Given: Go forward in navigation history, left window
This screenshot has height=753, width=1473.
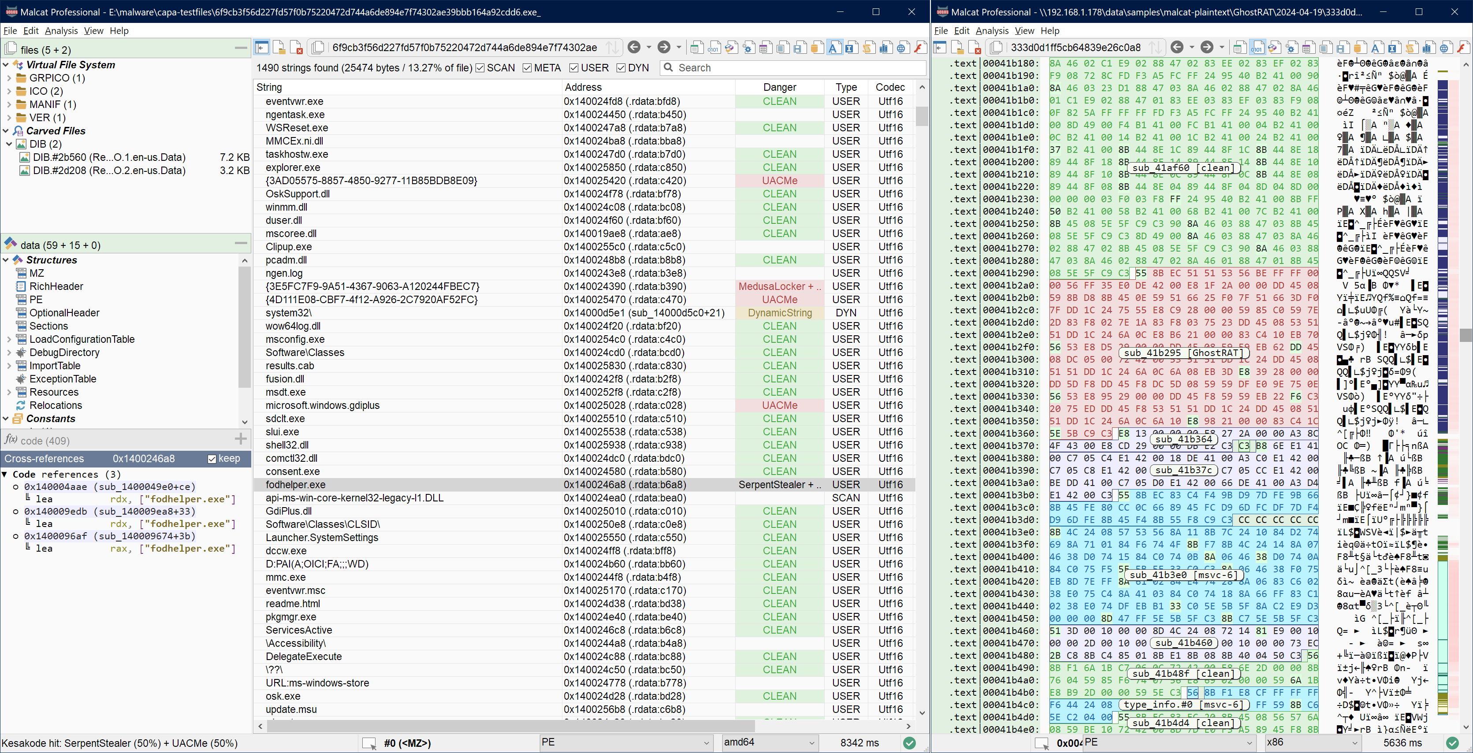Looking at the screenshot, I should click(664, 48).
